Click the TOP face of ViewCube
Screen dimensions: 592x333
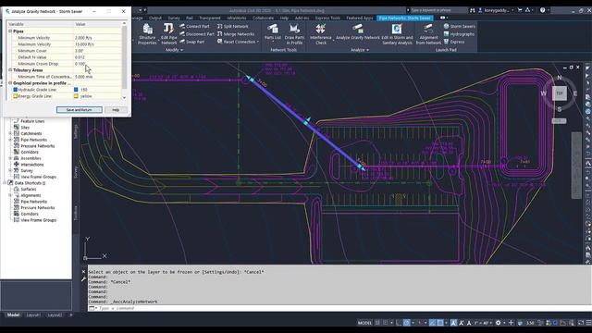[x=560, y=93]
